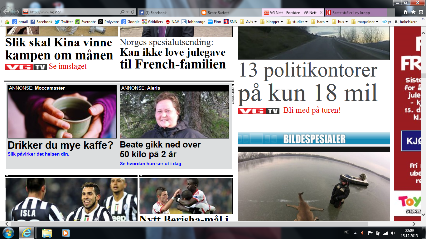Click the Internet Explorer taskbar icon
The height and width of the screenshot is (239, 426).
(27, 233)
